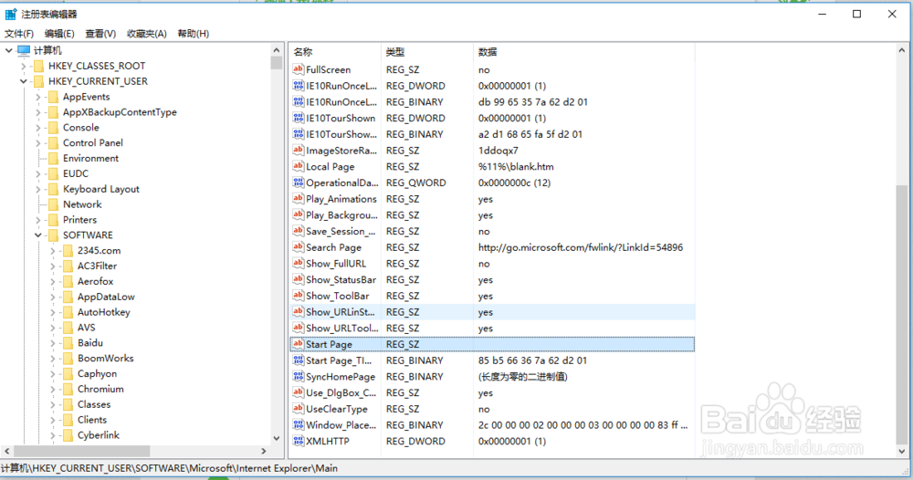Expand the Keyboard Layout key
913x480 pixels.
[37, 189]
